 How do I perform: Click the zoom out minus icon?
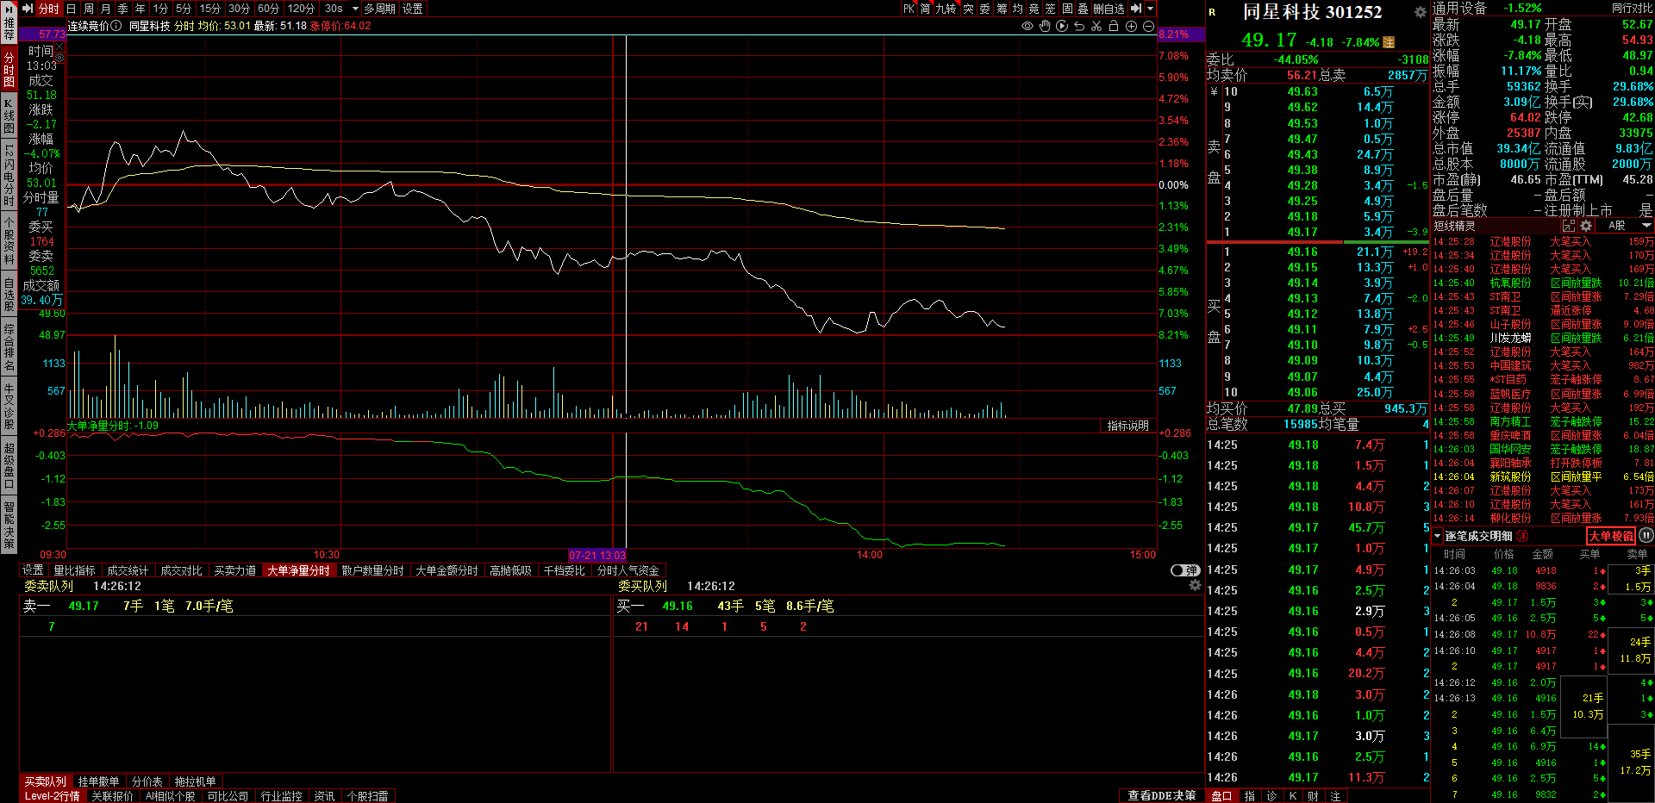click(x=1148, y=26)
